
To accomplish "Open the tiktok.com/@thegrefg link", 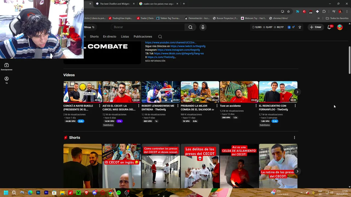I will (x=179, y=54).
